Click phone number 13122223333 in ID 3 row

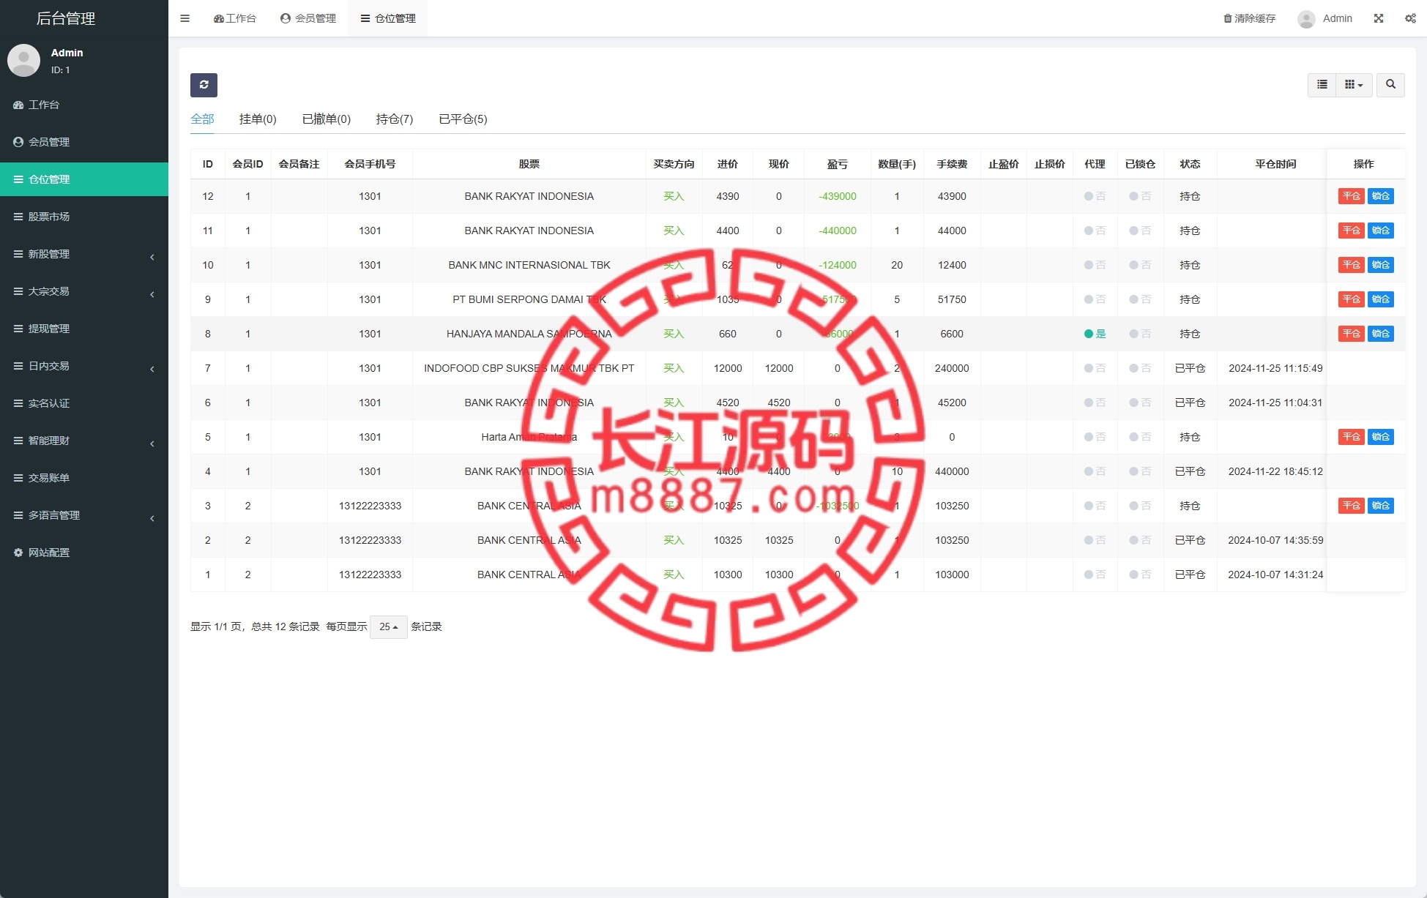pyautogui.click(x=370, y=506)
